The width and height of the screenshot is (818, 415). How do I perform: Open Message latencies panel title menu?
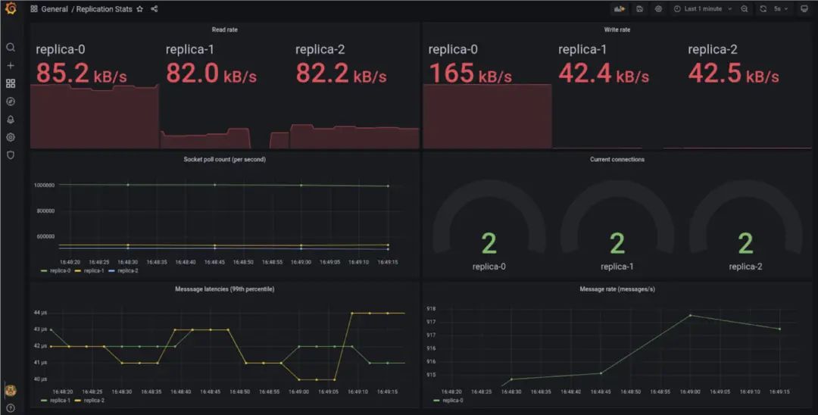pyautogui.click(x=225, y=289)
